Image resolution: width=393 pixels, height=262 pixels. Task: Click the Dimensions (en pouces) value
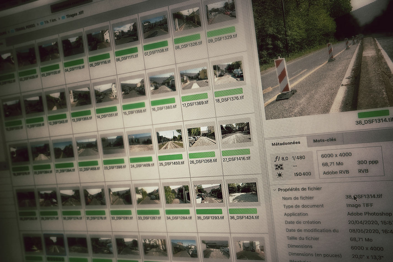(367, 257)
